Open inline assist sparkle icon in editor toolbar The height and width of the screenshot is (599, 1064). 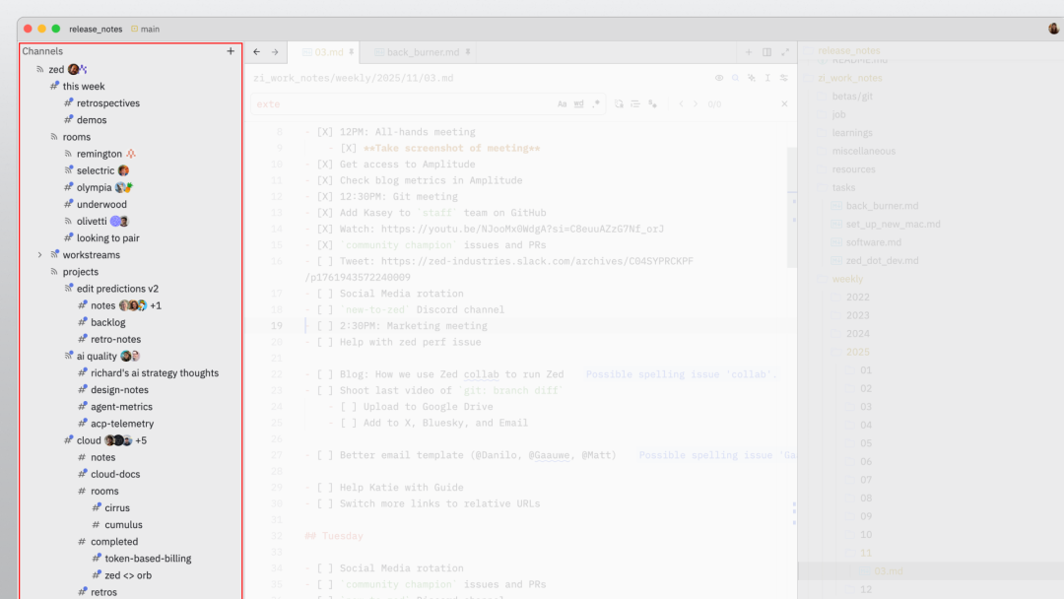tap(751, 78)
